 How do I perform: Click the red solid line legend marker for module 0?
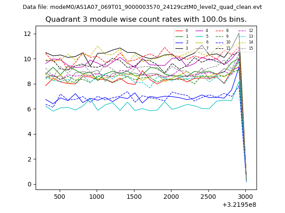point(179,31)
